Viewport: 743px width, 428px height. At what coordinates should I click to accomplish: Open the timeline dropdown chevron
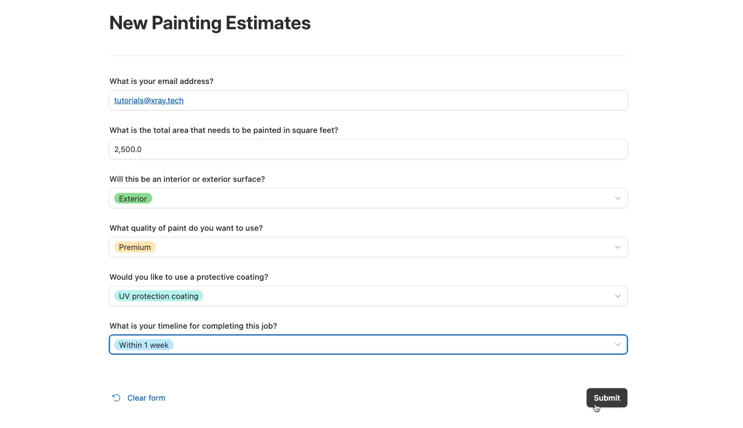[618, 345]
